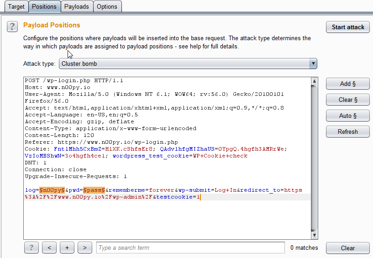Click the wordpress_test_cookie cookie name
Screen dimensions: 373x258
pyautogui.click(x=151, y=156)
